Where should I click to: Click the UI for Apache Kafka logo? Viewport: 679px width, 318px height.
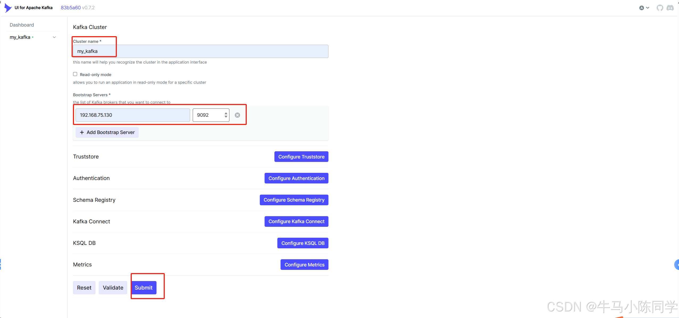[x=8, y=8]
